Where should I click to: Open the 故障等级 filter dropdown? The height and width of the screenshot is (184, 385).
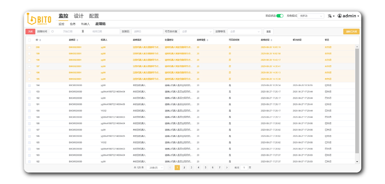(x=245, y=32)
